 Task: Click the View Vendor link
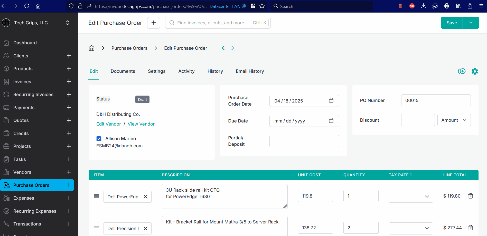pos(141,124)
